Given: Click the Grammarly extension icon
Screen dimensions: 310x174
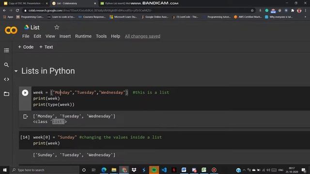Looking at the screenshot, I should click(267, 11).
